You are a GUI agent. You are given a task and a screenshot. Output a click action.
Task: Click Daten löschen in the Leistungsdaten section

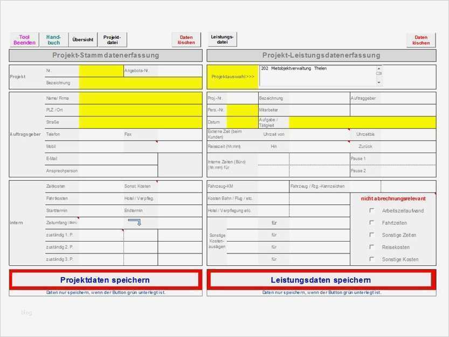[420, 39]
